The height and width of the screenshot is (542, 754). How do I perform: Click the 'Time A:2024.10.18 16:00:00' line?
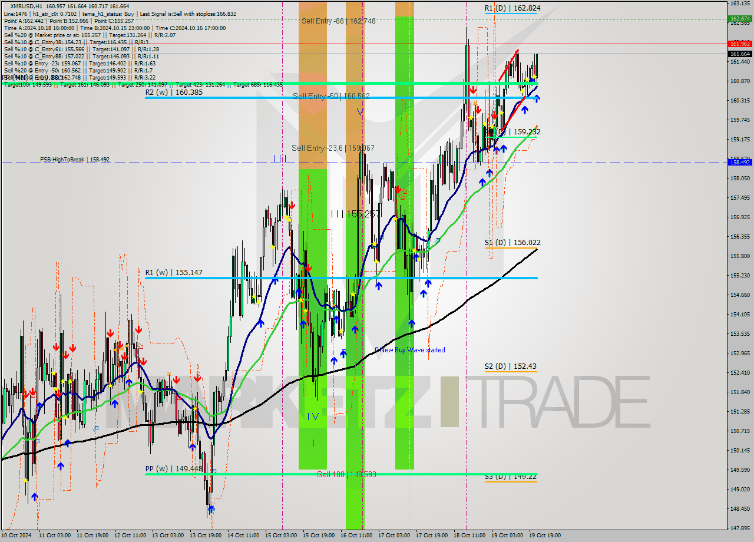(114, 28)
